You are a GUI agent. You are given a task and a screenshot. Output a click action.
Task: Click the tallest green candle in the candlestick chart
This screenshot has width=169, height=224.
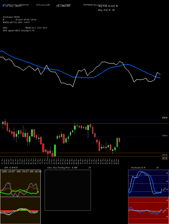point(55,150)
